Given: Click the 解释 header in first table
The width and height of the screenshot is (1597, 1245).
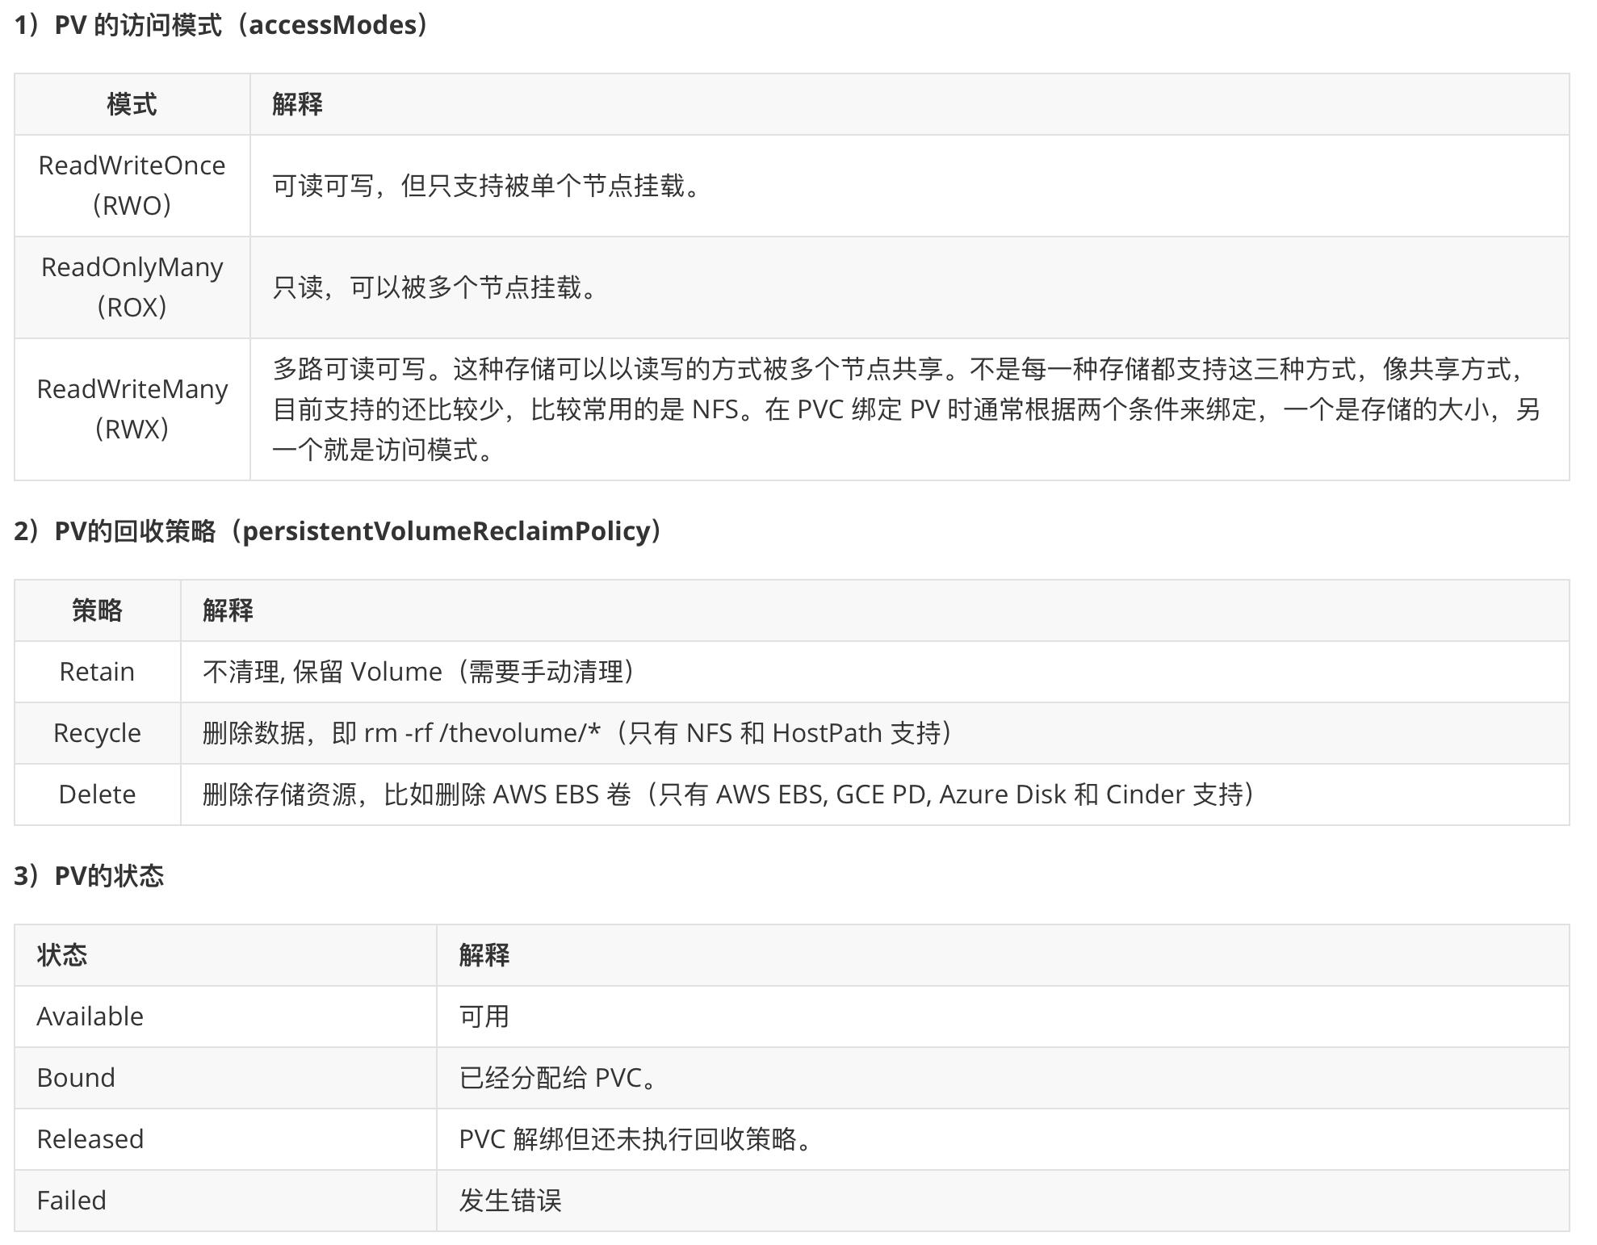Looking at the screenshot, I should (296, 103).
